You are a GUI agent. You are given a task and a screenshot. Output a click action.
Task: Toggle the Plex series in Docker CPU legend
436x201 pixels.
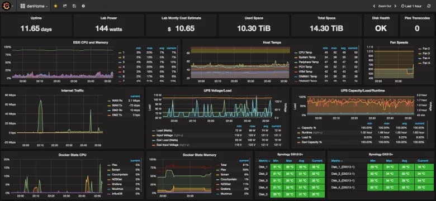[114, 165]
